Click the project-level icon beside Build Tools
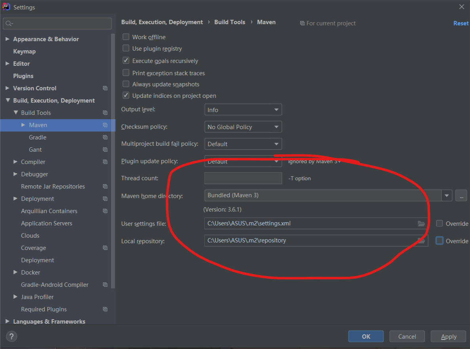The height and width of the screenshot is (349, 470). click(105, 113)
